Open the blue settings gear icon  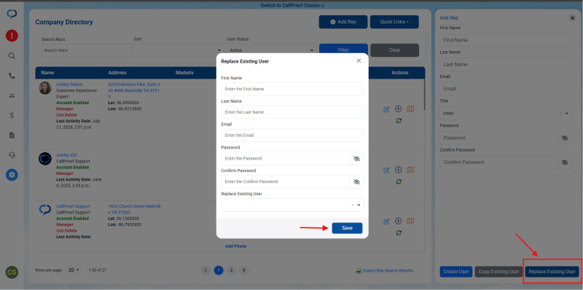pos(12,175)
